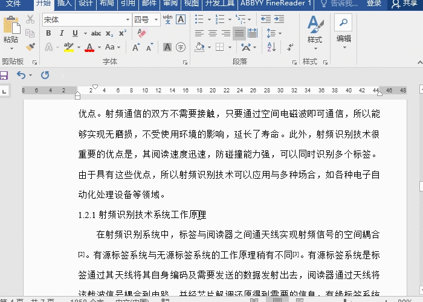
Task: Click the Clear Formatting eraser icon
Action: pyautogui.click(x=141, y=33)
